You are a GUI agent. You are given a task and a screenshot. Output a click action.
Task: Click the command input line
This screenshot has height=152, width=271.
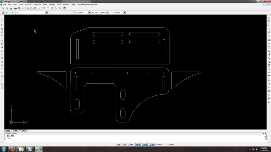135,141
